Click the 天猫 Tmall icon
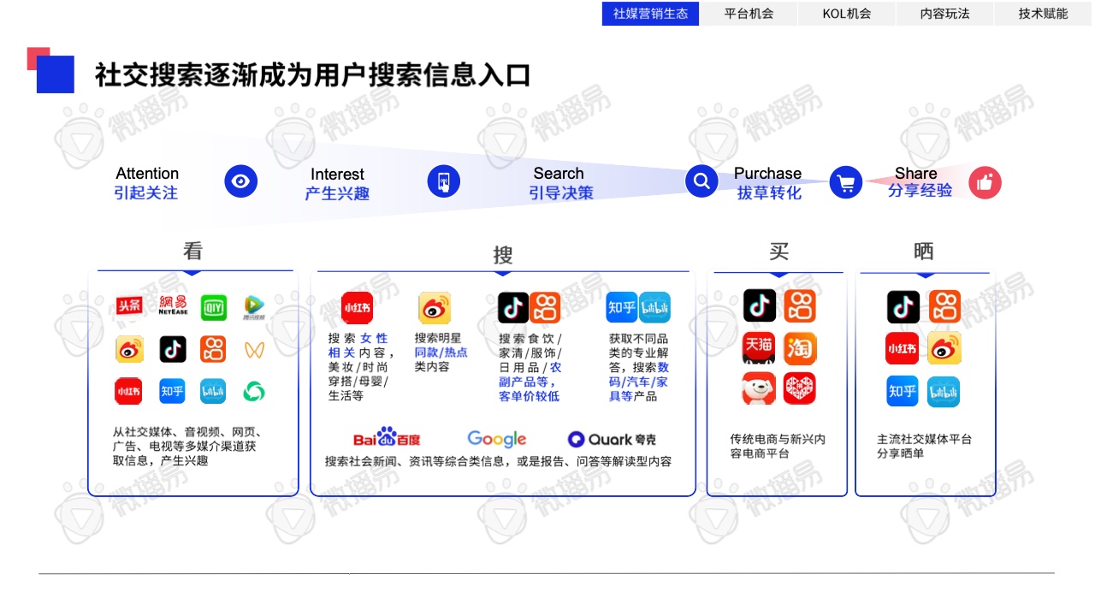Viewport: 1095px width, 616px height. click(x=760, y=348)
